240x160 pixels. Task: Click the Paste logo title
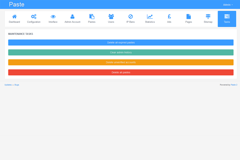click(x=16, y=4)
